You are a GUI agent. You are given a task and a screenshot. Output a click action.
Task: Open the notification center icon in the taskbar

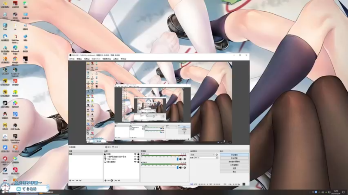point(344,192)
